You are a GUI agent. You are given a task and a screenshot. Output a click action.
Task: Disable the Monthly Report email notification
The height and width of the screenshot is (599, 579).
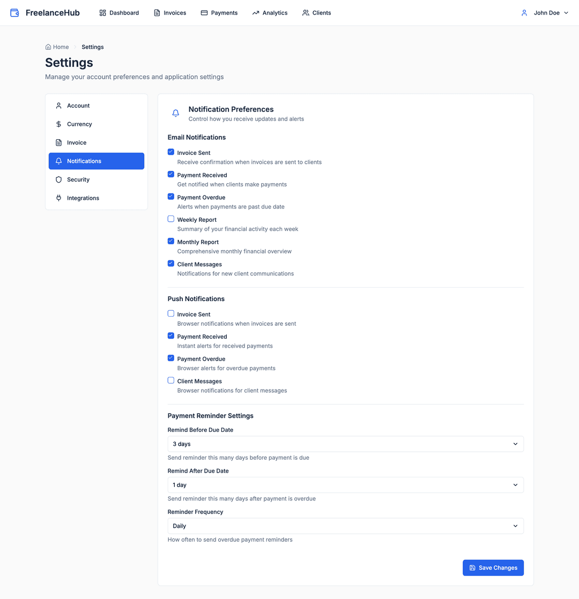coord(170,241)
